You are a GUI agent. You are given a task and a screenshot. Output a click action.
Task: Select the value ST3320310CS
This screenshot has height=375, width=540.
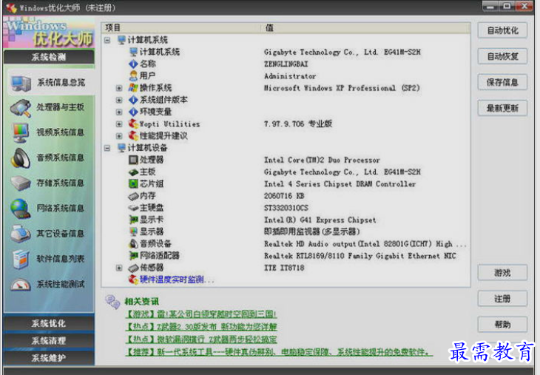286,208
